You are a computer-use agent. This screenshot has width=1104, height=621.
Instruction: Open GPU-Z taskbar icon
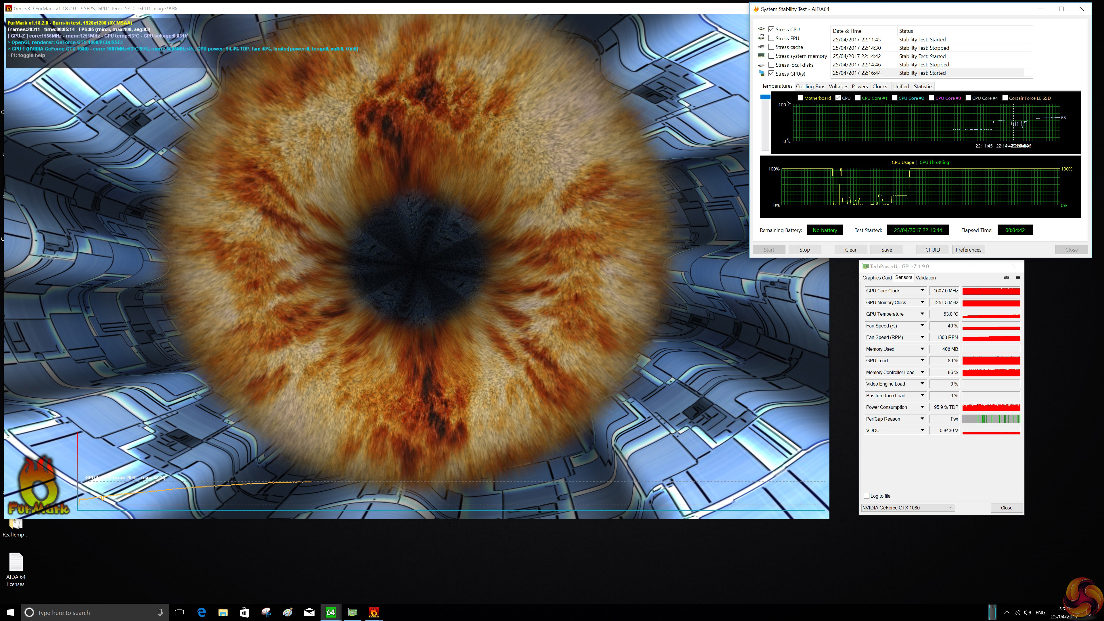click(352, 612)
